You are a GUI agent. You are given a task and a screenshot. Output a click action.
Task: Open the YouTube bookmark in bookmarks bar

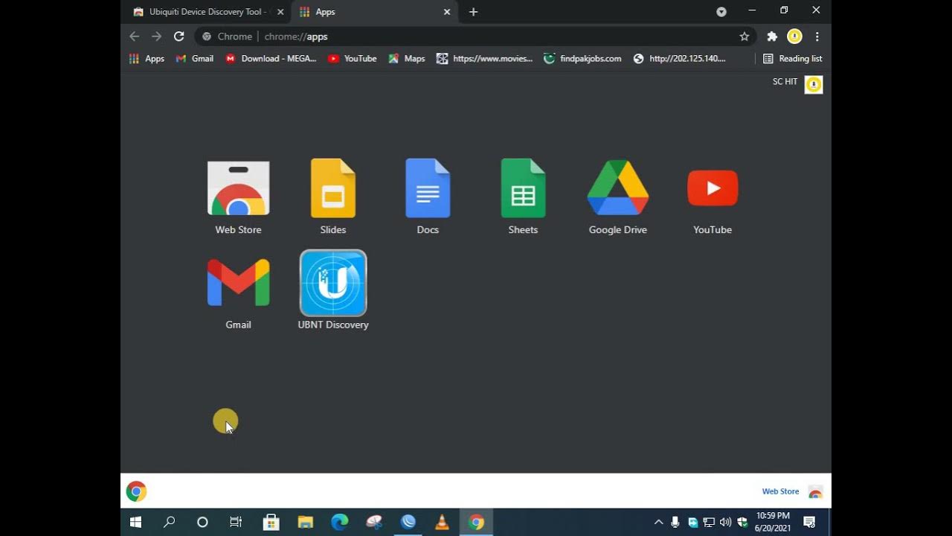(x=352, y=59)
